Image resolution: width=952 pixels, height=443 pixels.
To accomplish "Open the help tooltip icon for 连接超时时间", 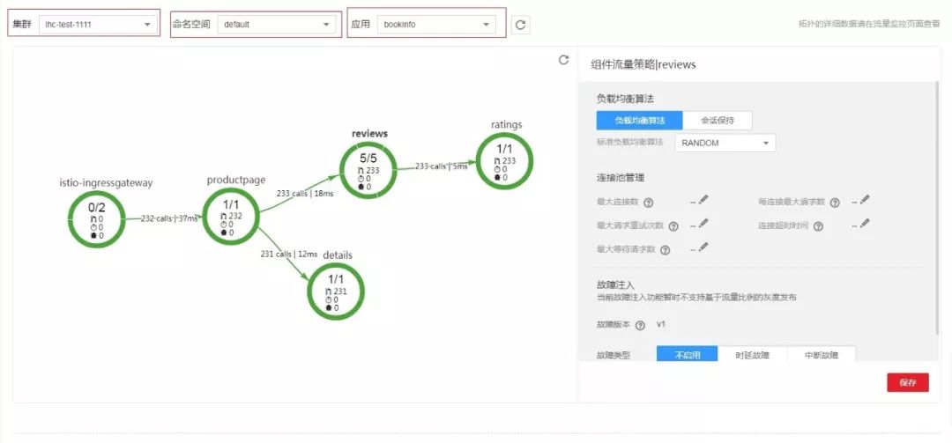I will tap(818, 226).
